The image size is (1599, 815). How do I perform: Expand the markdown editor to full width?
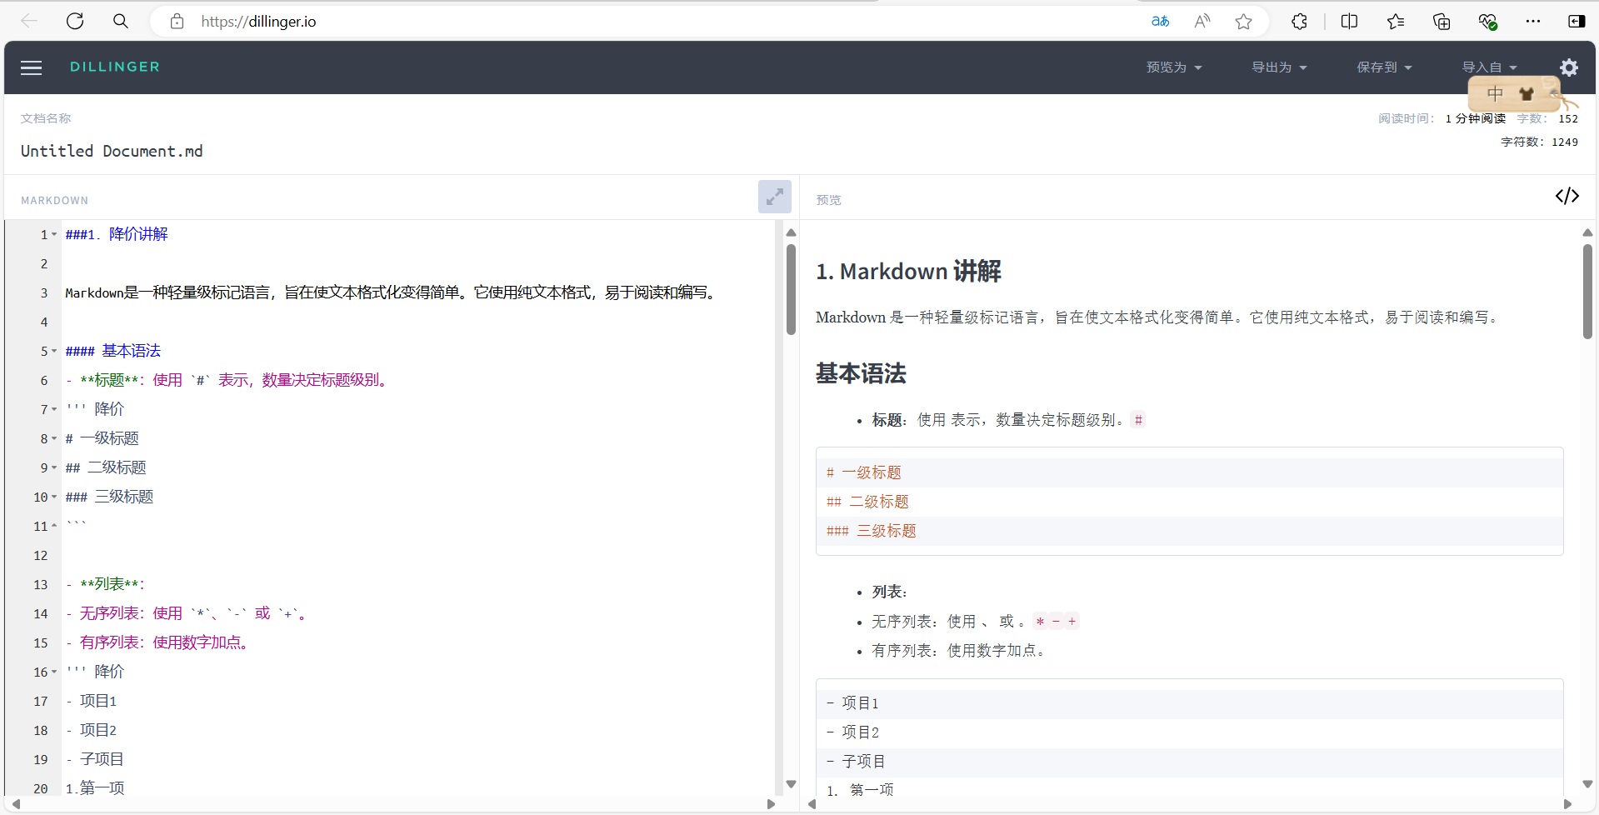click(x=775, y=197)
